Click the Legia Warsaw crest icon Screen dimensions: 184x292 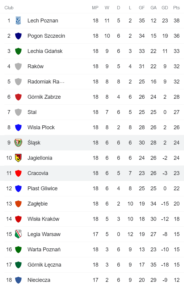coord(18,234)
